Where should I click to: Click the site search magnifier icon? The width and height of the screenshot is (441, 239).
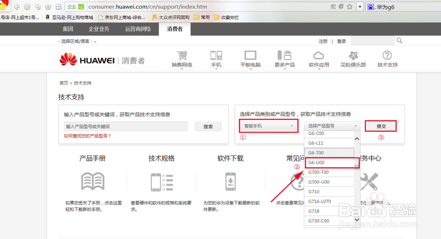click(400, 41)
